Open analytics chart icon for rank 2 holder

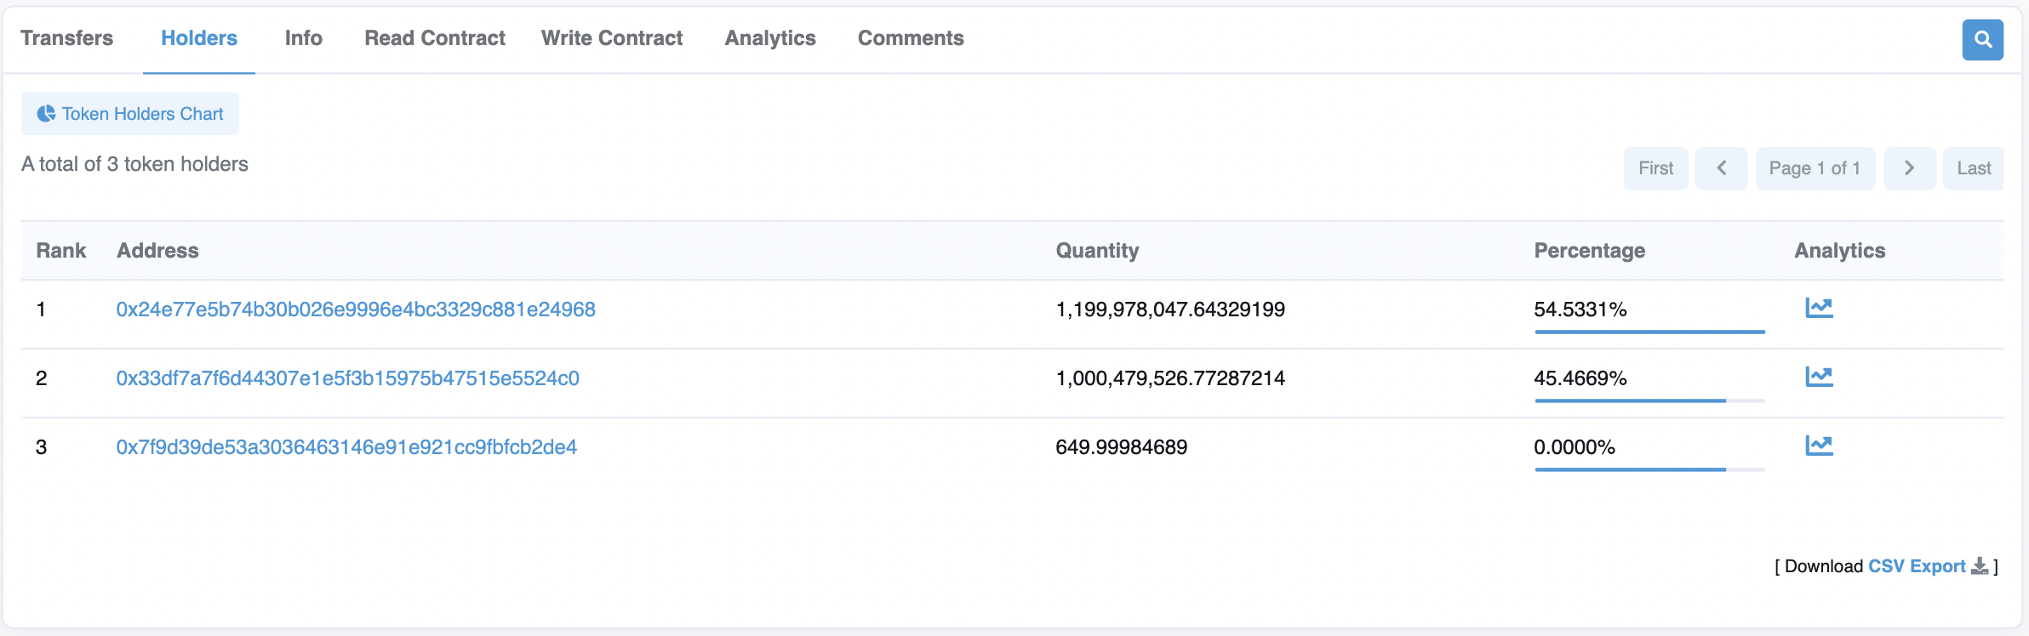click(x=1819, y=377)
